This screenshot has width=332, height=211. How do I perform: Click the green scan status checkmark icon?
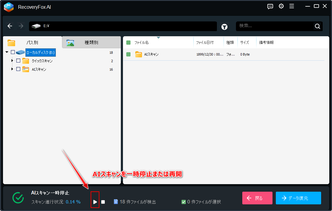(18, 198)
